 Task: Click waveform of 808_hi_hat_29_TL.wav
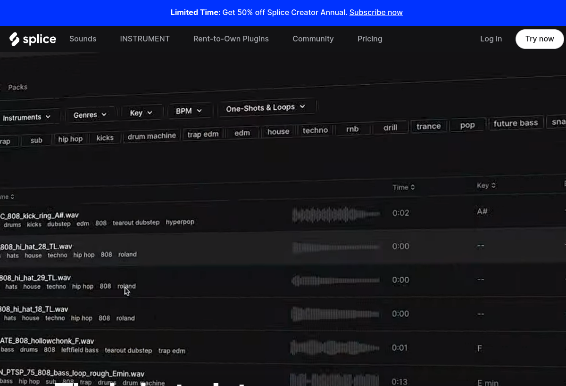336,281
